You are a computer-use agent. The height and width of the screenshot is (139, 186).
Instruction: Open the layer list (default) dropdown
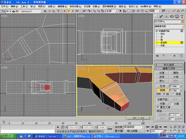[42, 11]
